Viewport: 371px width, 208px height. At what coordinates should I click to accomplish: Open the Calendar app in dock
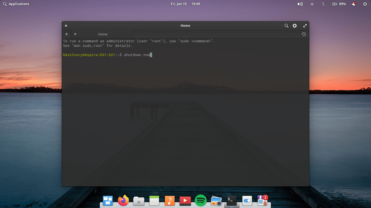point(154,201)
